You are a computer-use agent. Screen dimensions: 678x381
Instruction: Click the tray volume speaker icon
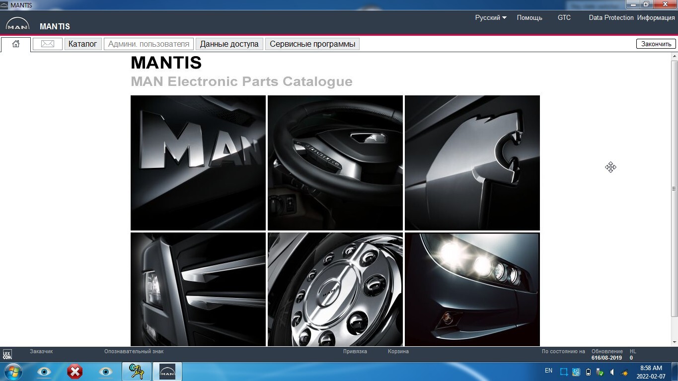coord(612,372)
